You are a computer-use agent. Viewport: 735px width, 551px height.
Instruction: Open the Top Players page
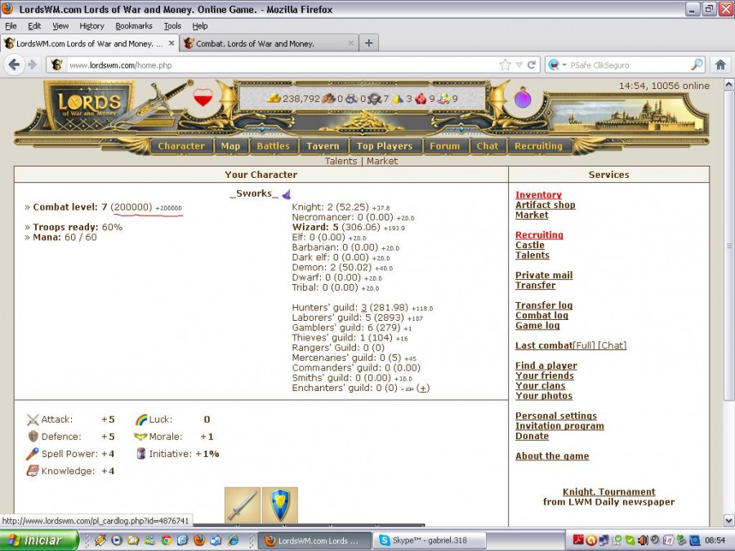[x=385, y=146]
